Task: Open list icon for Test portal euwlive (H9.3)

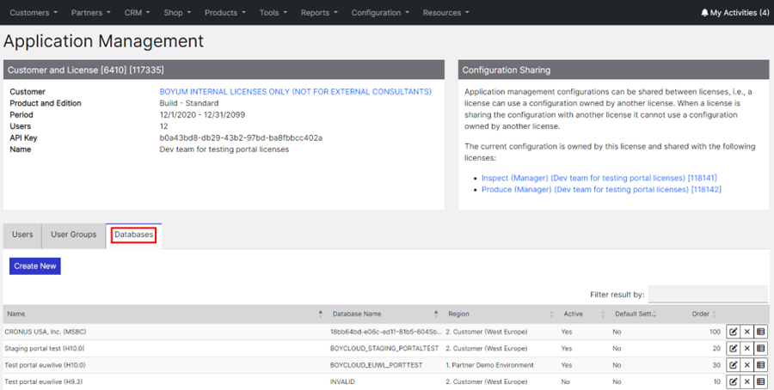Action: point(761,381)
